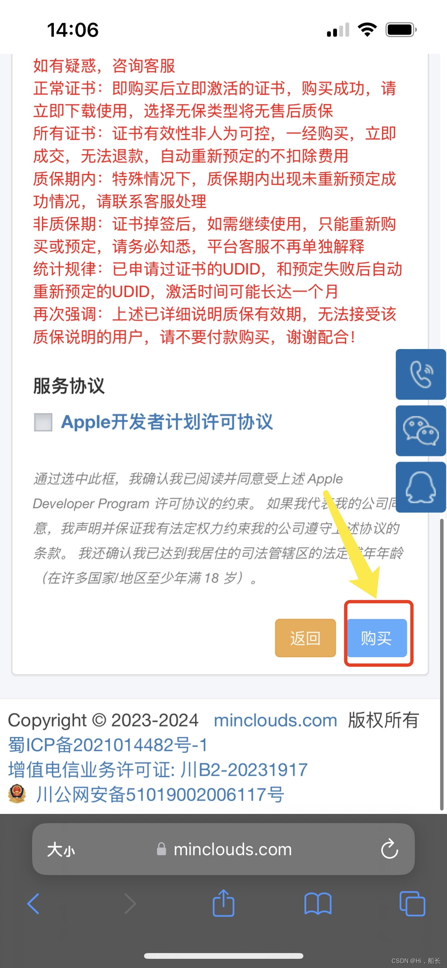Open the Safari bookmarks book icon

click(318, 904)
